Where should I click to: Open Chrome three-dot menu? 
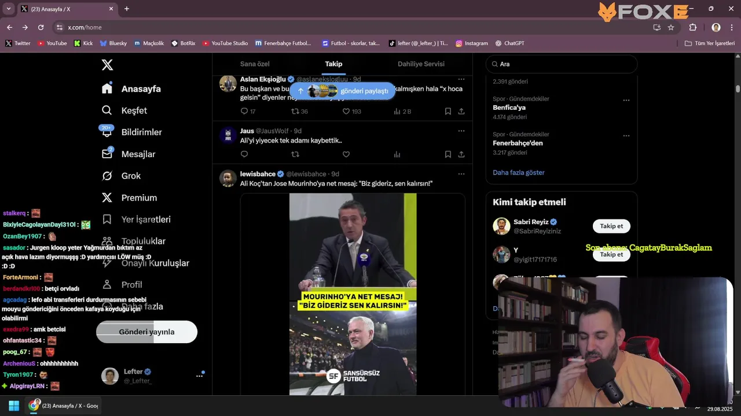pyautogui.click(x=732, y=27)
